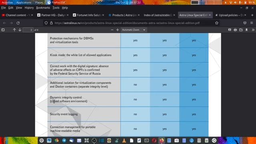This screenshot has width=256, height=144.
Task: Open the PDF current view bookmark
Action: tap(246, 30)
